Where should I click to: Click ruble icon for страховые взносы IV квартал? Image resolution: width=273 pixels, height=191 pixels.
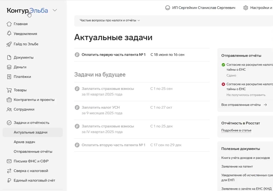77,126
